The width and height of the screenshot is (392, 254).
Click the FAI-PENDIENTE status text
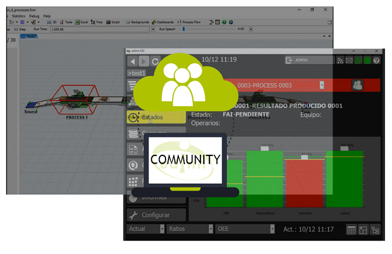coord(246,115)
